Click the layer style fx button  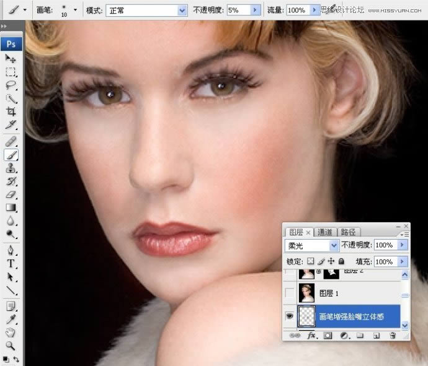pyautogui.click(x=312, y=336)
